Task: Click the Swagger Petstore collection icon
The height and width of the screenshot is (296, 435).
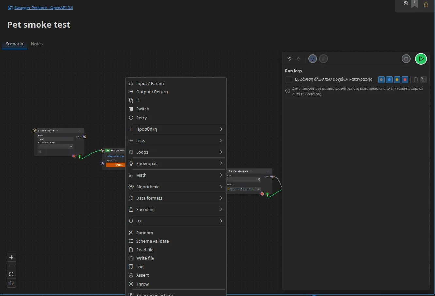Action: [x=10, y=8]
